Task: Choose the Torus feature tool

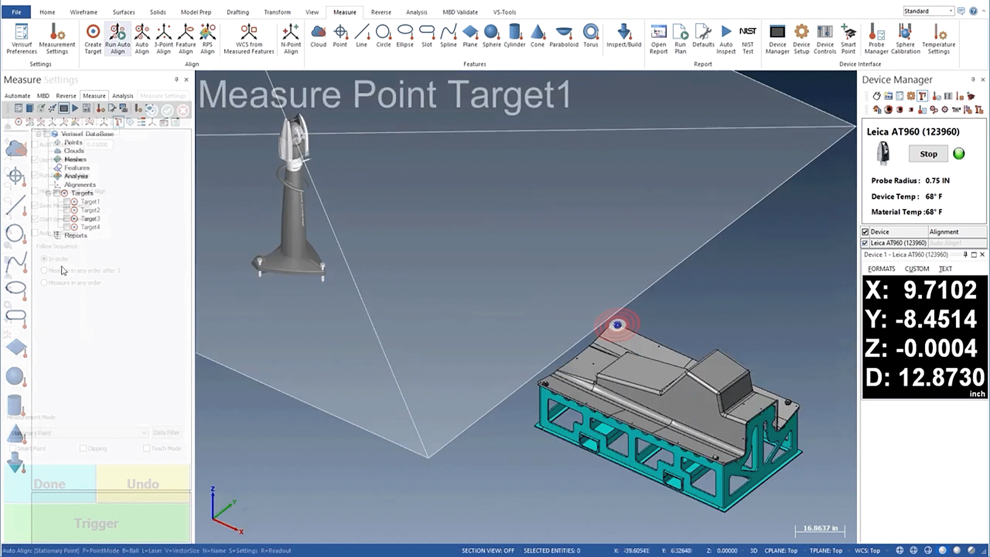Action: tap(590, 36)
